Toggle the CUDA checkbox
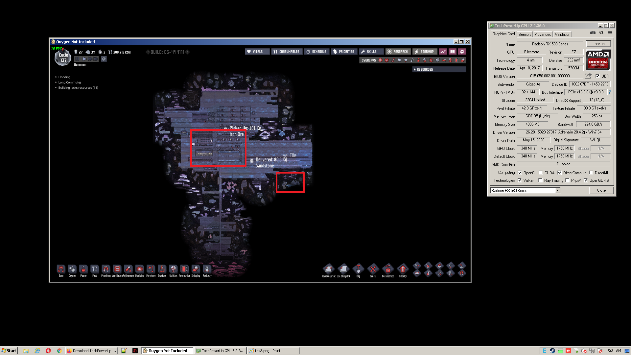631x355 pixels. pyautogui.click(x=541, y=173)
